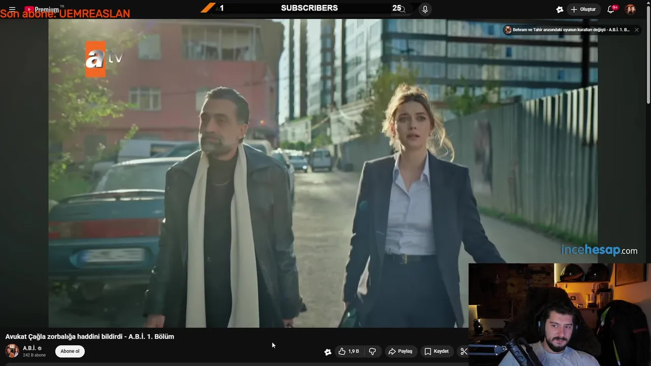This screenshot has width=651, height=366.
Task: Open the YouTube hamburger guide menu
Action: point(12,9)
